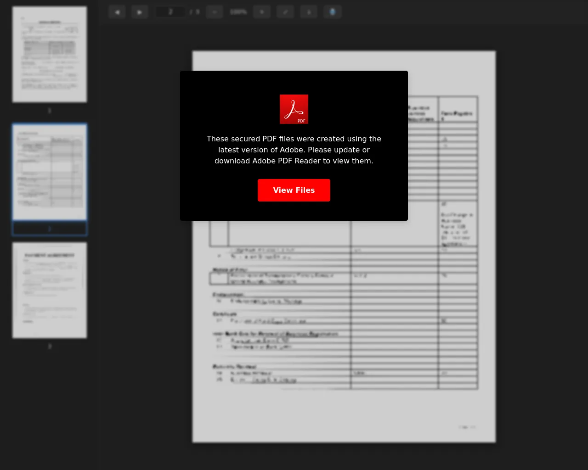Click the download toolbar icon
The image size is (588, 470).
pyautogui.click(x=309, y=12)
